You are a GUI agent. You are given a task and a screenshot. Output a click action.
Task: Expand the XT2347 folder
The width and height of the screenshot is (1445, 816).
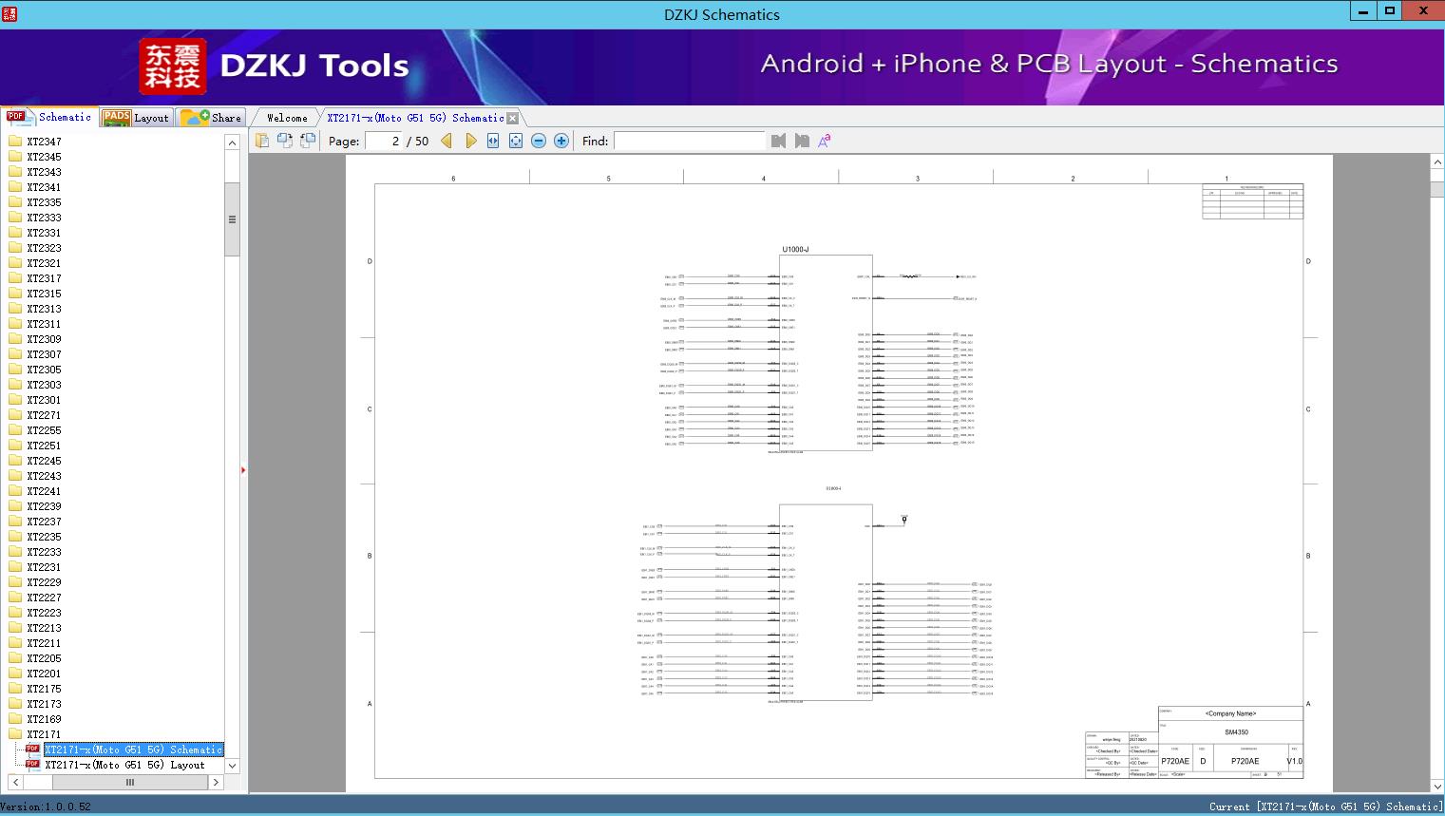click(44, 142)
